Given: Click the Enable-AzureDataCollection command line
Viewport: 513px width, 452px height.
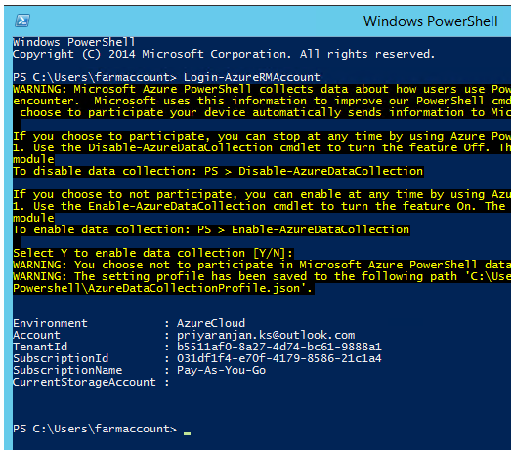Looking at the screenshot, I should pyautogui.click(x=211, y=229).
